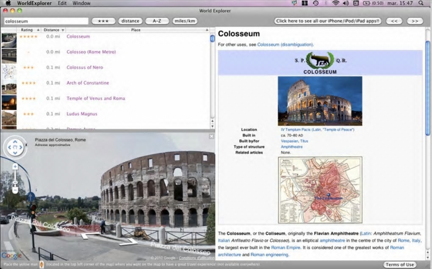Click the iPhone/iPod/iPad apps banner button
This screenshot has height=269, width=432.
point(327,21)
